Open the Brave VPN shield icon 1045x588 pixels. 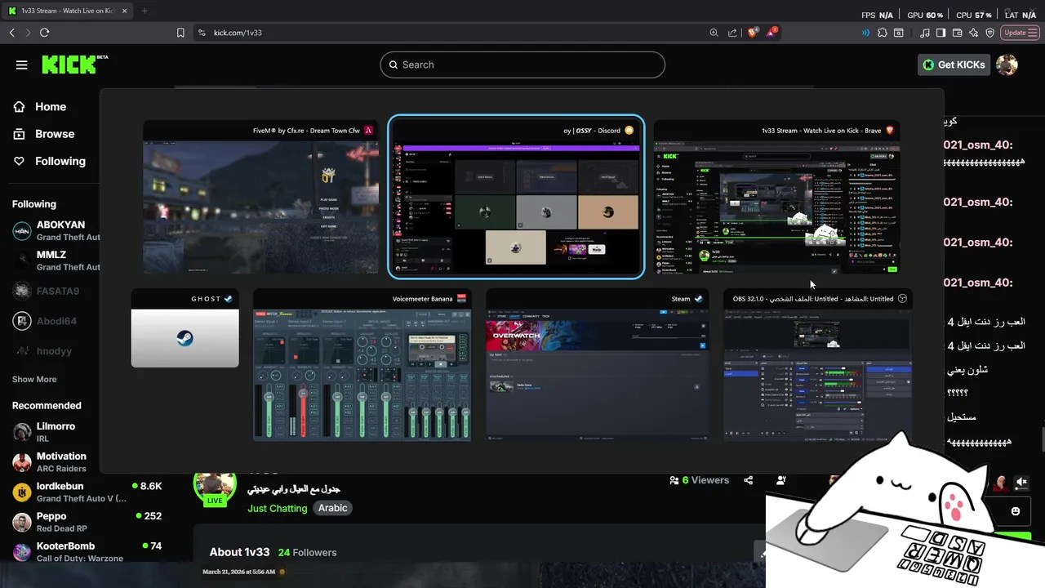click(989, 33)
